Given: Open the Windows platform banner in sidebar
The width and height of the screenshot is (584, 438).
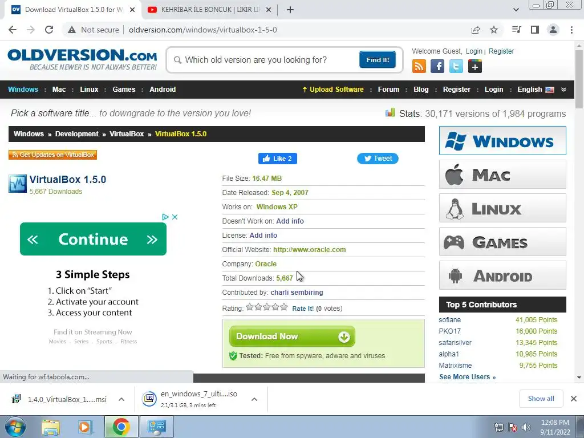Looking at the screenshot, I should (502, 141).
